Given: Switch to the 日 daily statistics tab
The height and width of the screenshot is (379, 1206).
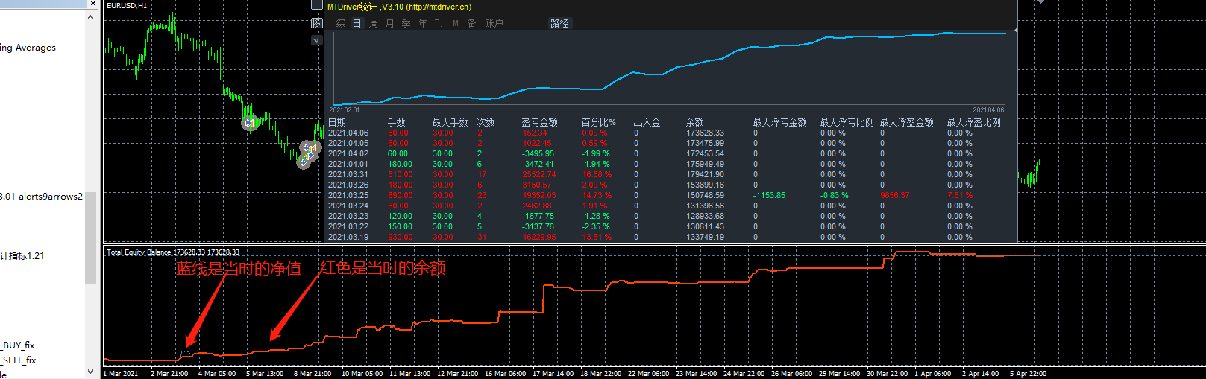Looking at the screenshot, I should coord(357,24).
